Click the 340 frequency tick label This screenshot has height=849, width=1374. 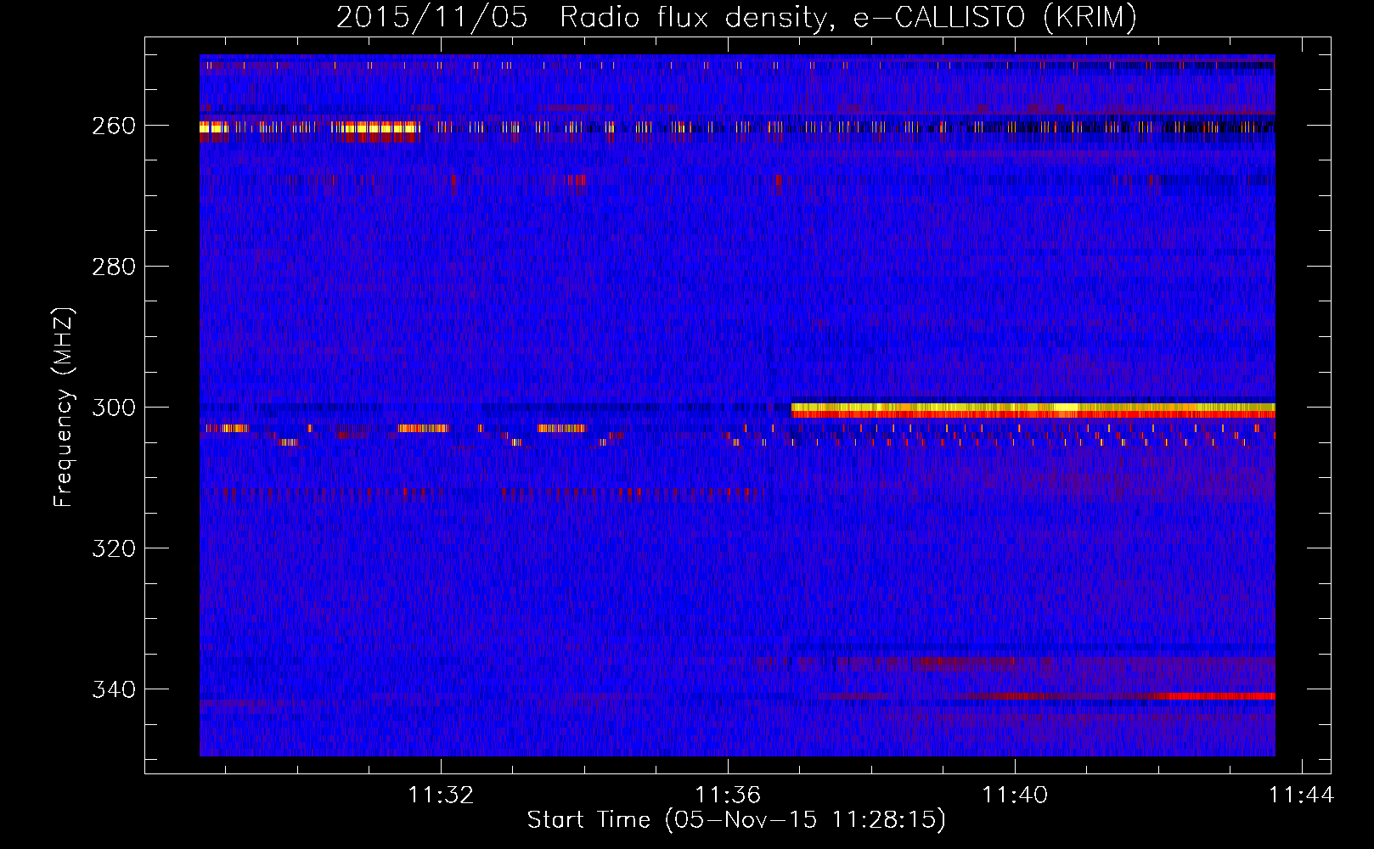(114, 689)
